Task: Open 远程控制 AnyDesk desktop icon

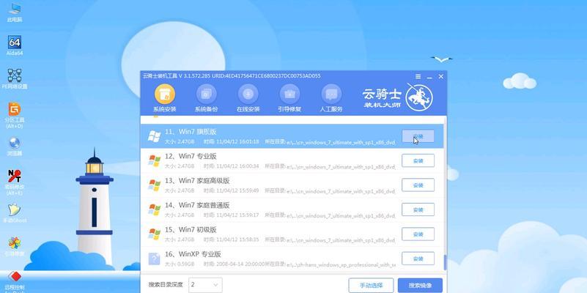Action: coord(15,281)
